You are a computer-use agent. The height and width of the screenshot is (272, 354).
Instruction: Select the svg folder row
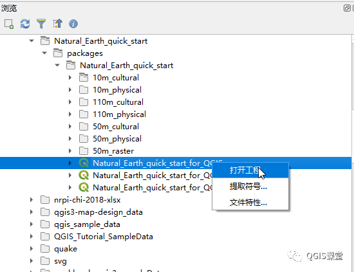[176, 260]
